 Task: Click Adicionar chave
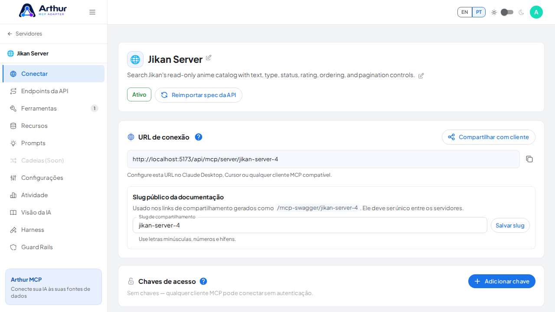[502, 281]
